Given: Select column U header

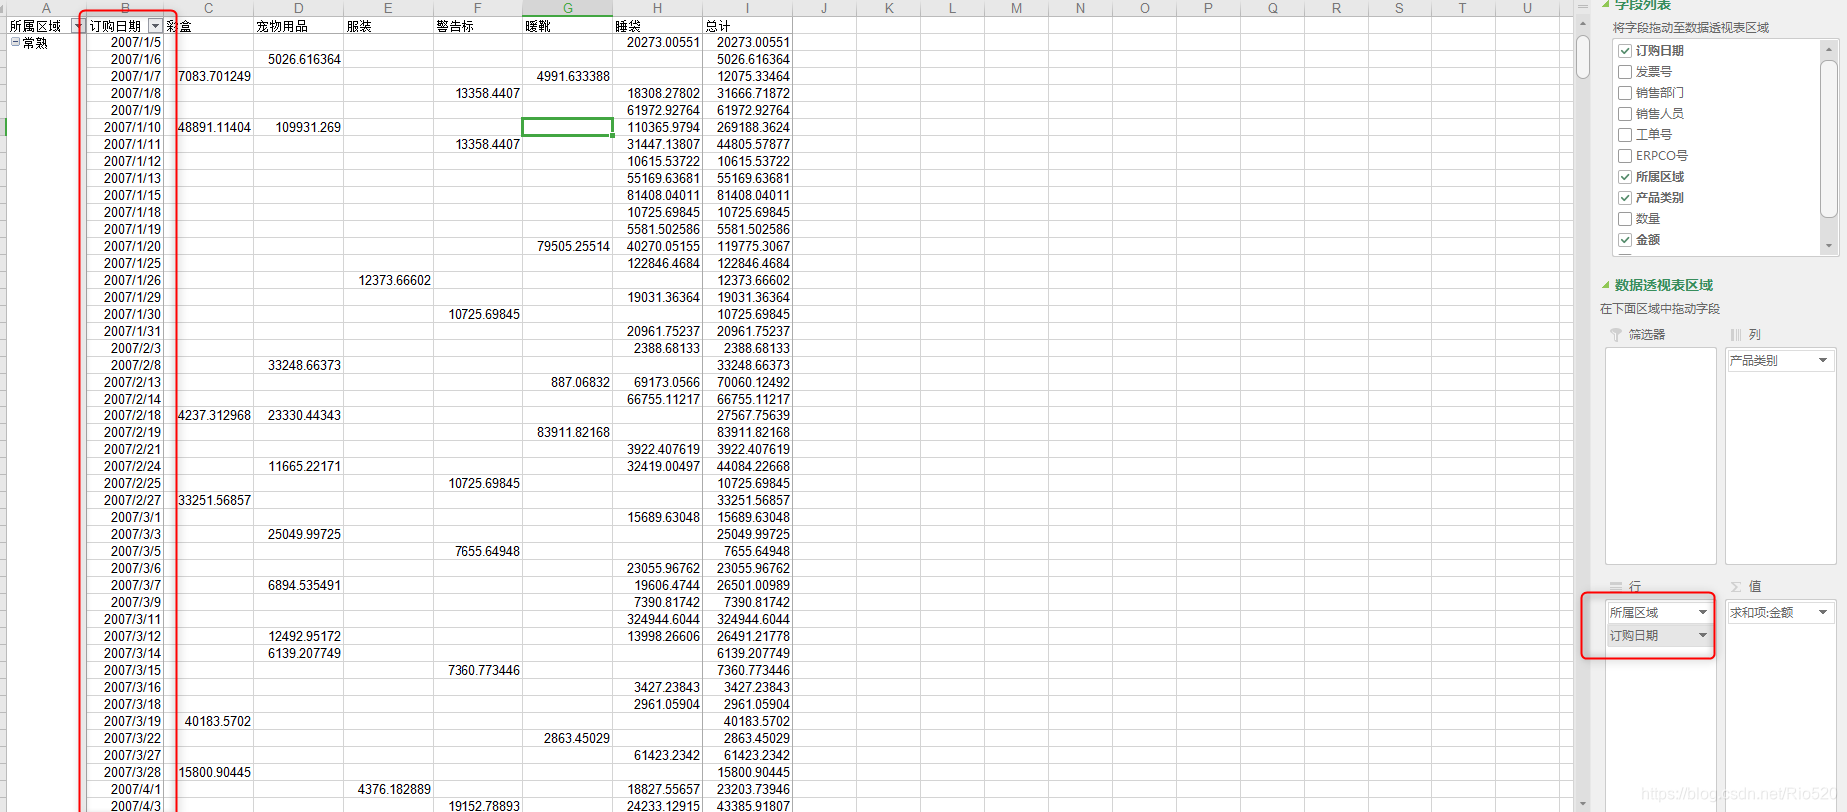Looking at the screenshot, I should [1527, 8].
